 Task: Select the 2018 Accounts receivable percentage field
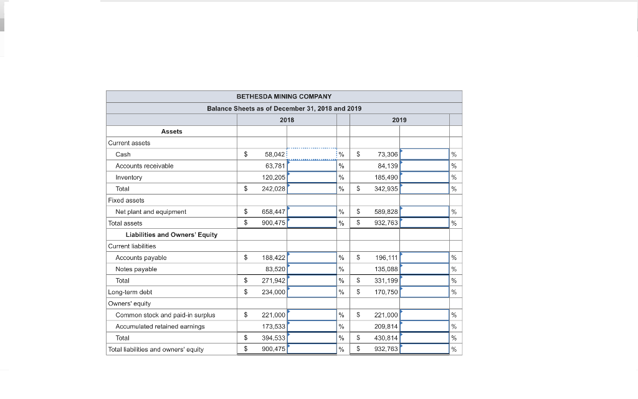click(312, 166)
